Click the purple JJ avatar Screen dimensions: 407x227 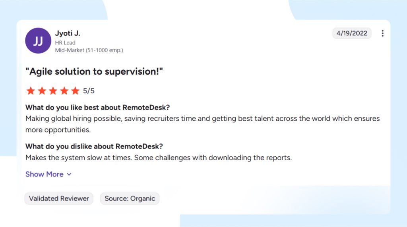click(38, 40)
